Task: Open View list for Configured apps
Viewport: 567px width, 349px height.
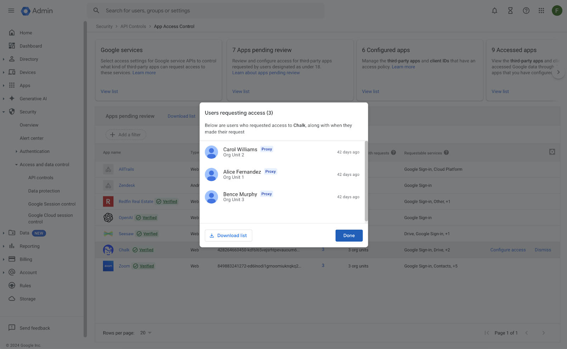Action: pyautogui.click(x=370, y=92)
